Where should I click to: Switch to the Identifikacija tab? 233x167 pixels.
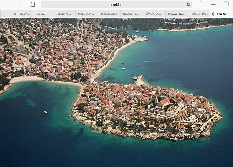[109, 14]
